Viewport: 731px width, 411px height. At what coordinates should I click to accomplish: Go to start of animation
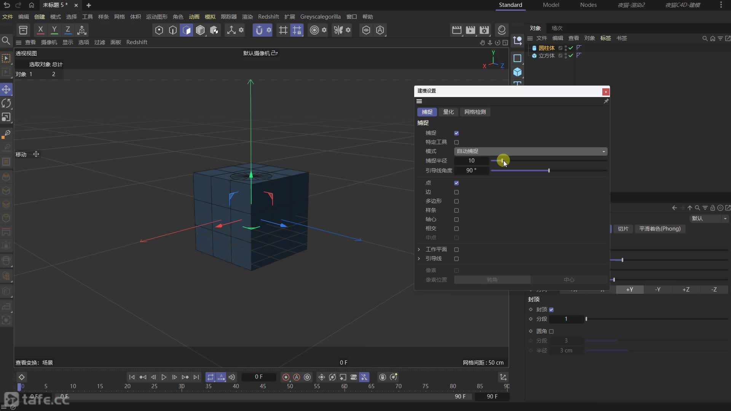coord(132,377)
